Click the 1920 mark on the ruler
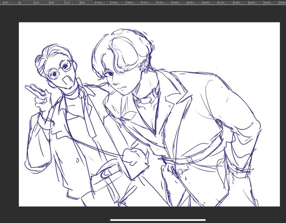Screen dimensions: 286x223 point(145,3)
